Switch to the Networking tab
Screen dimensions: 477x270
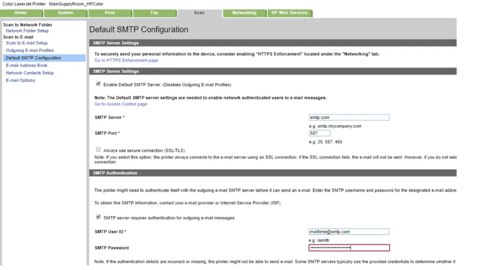pyautogui.click(x=245, y=13)
